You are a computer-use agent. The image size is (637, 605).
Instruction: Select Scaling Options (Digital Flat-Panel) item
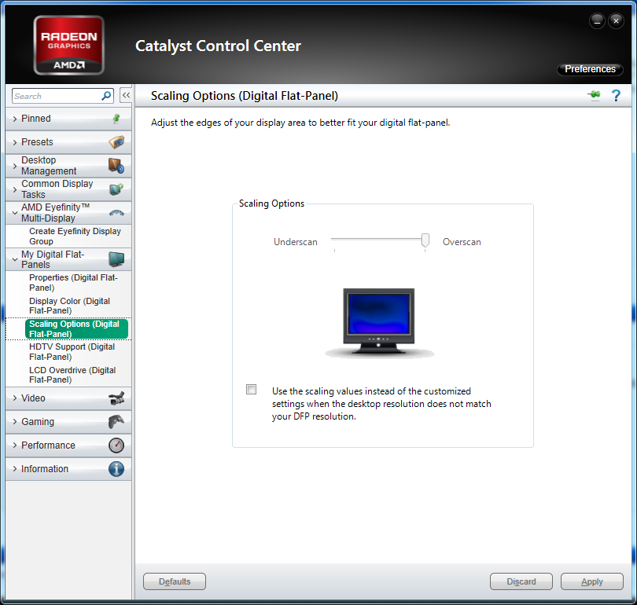tap(76, 328)
